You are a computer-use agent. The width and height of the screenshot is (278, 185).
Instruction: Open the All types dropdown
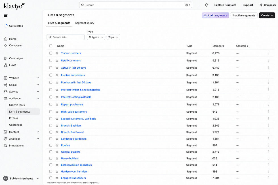tap(96, 37)
